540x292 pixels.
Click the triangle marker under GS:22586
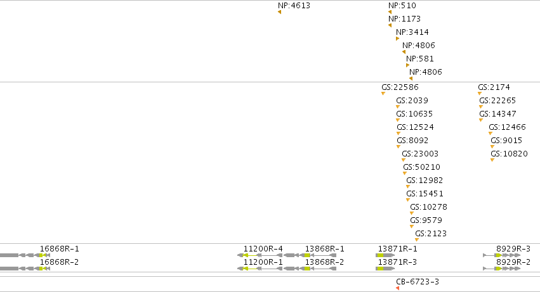pos(383,94)
